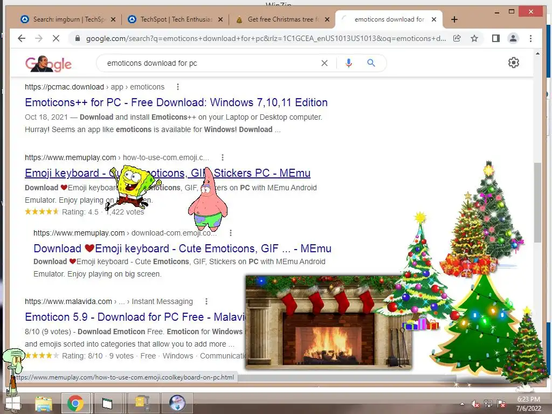Close the emoticons download tab

click(434, 19)
